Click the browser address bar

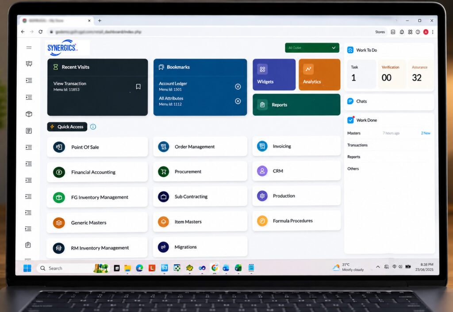point(209,32)
